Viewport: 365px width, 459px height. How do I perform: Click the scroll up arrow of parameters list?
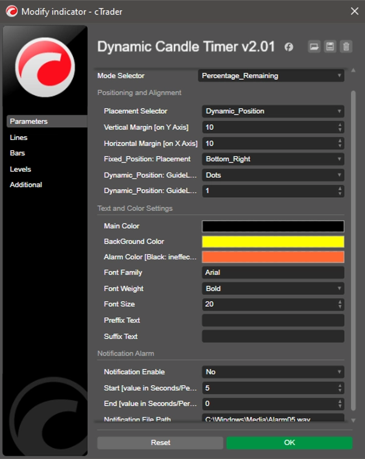tap(353, 70)
